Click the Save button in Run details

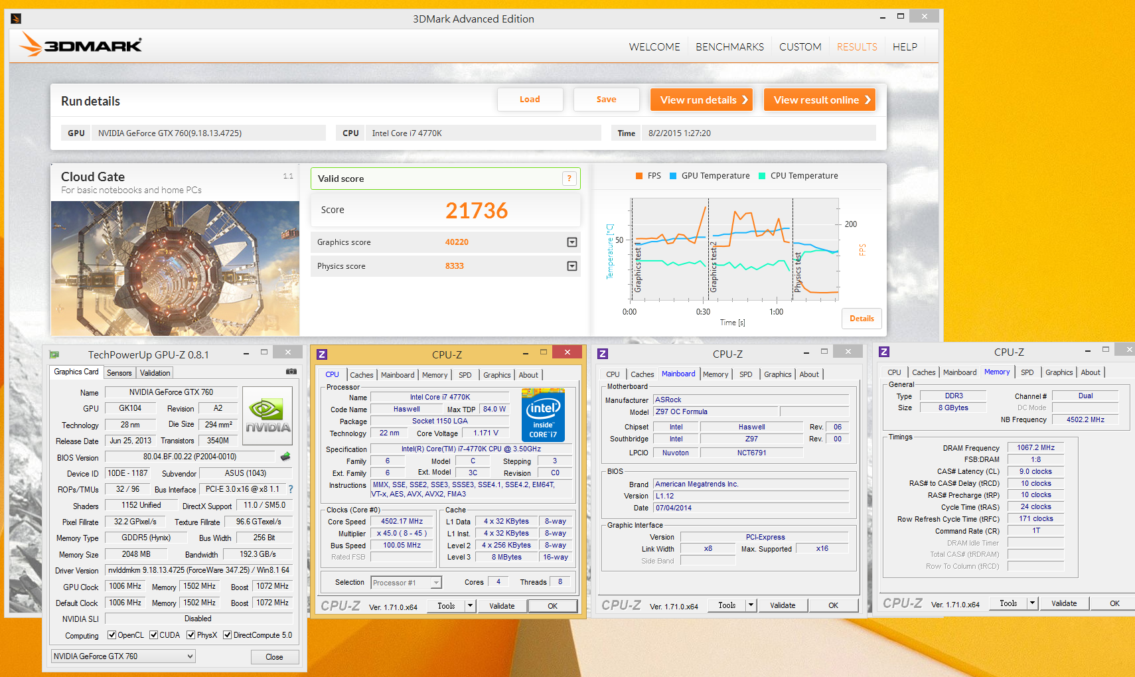[606, 100]
